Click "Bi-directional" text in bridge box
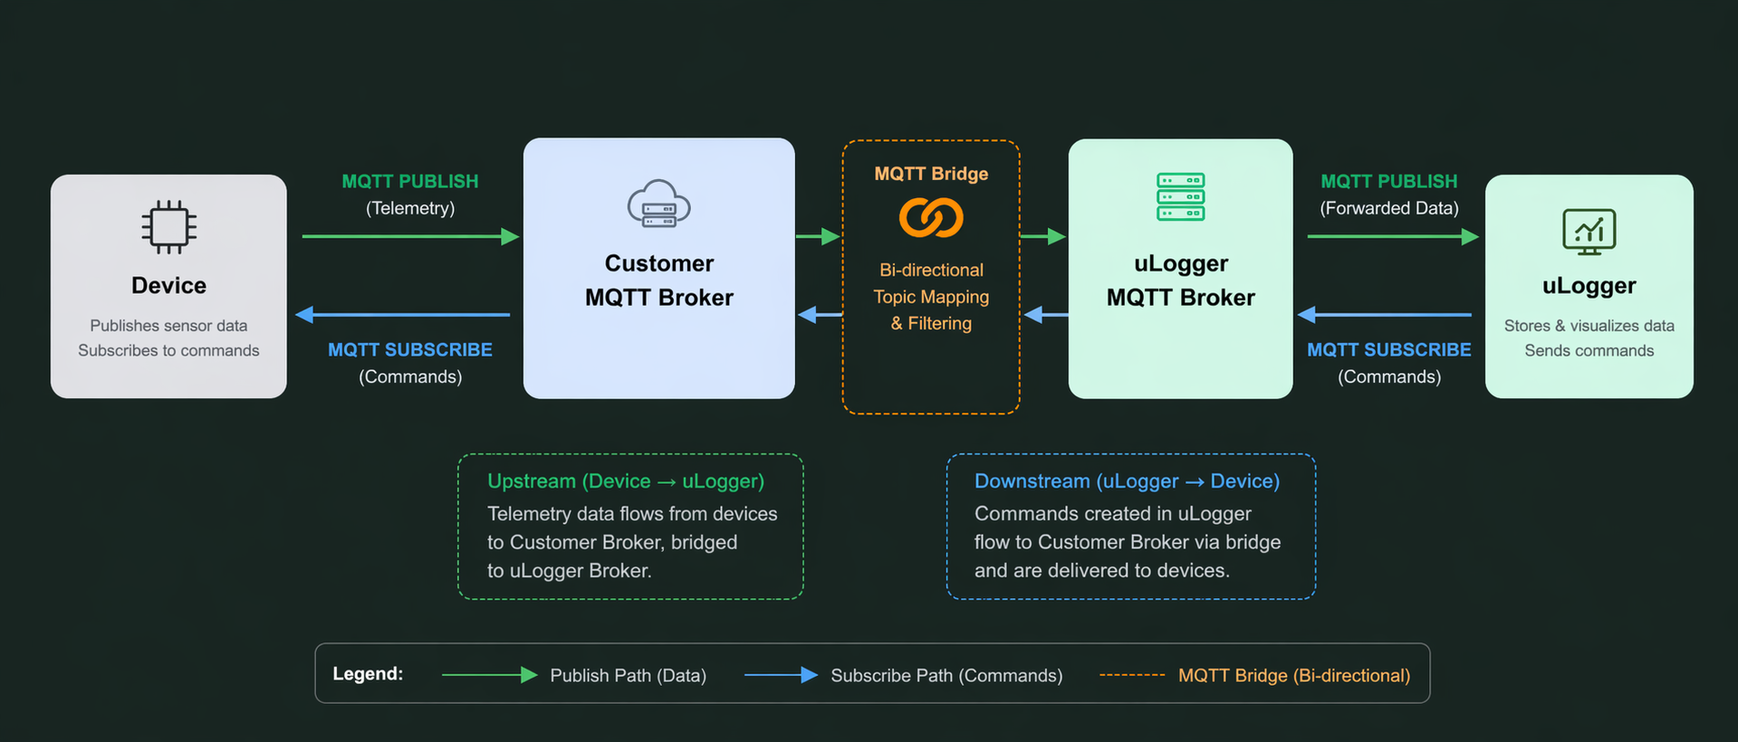The width and height of the screenshot is (1738, 742). point(931,270)
